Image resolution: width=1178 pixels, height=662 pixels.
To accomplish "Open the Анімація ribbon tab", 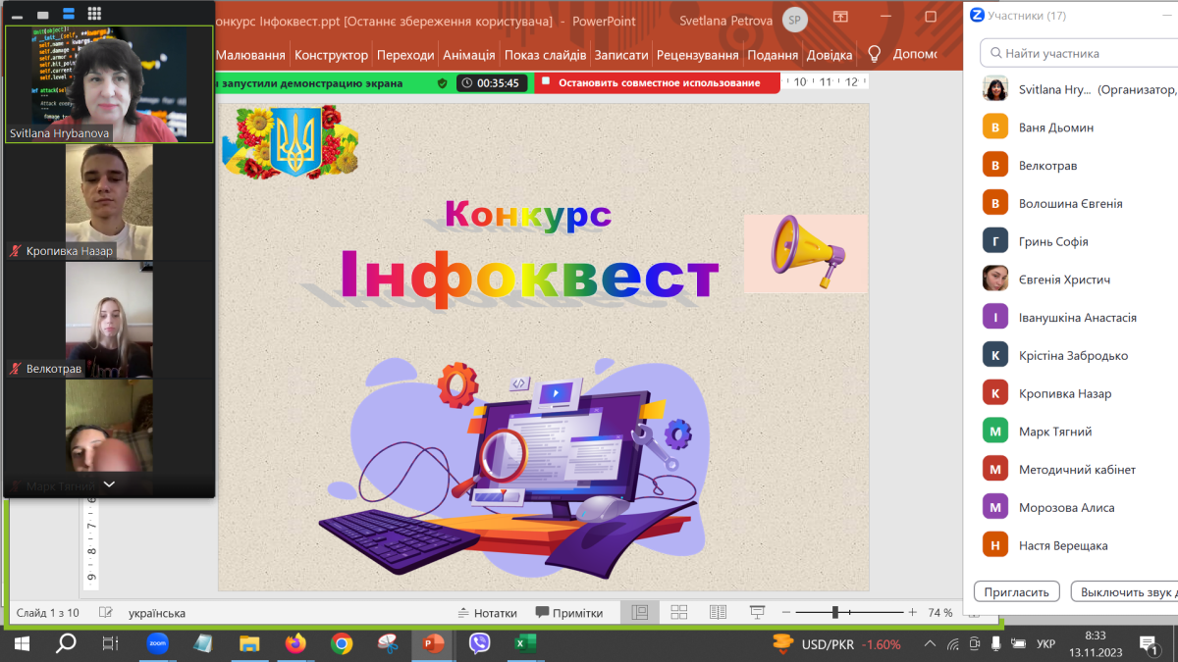I will 468,55.
